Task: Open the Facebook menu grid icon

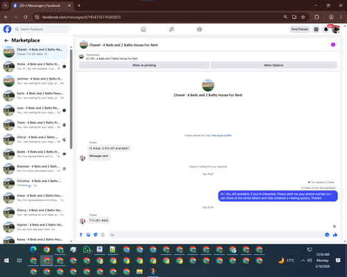Action: click(316, 29)
